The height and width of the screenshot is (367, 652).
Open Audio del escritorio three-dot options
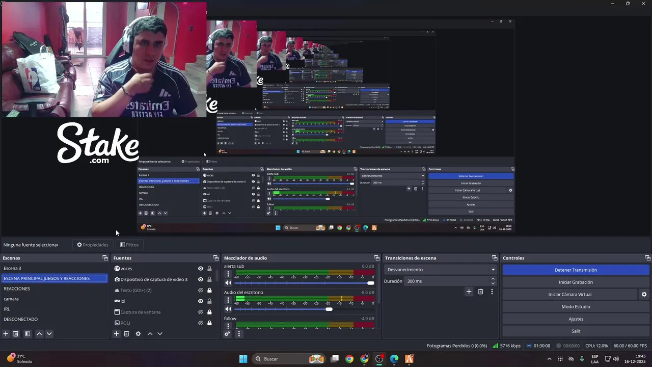coord(228,300)
